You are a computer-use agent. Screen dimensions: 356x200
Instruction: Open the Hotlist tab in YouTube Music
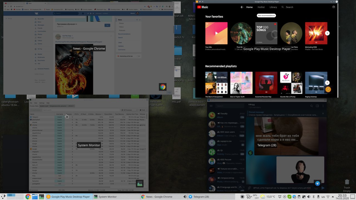(261, 7)
